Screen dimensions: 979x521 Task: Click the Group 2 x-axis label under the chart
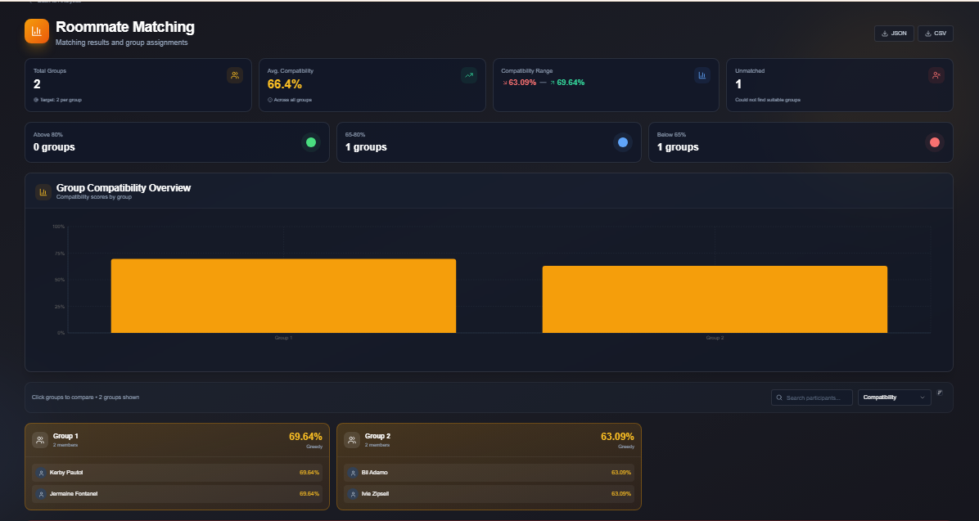[715, 338]
